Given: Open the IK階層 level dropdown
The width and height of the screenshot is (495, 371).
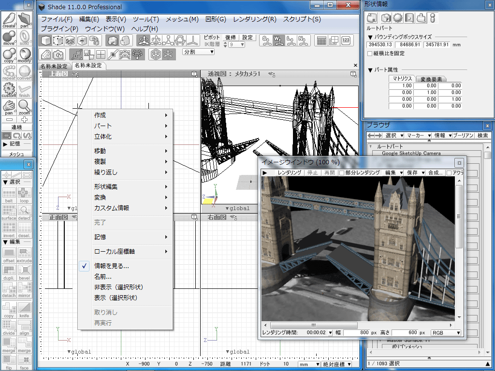Looking at the screenshot, I should pos(237,45).
